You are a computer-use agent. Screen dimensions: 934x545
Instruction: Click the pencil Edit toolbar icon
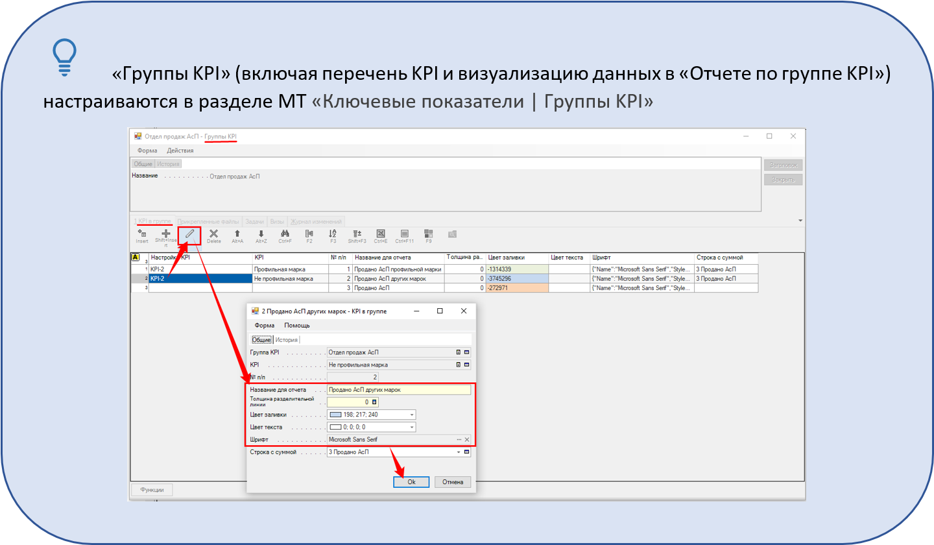(189, 234)
